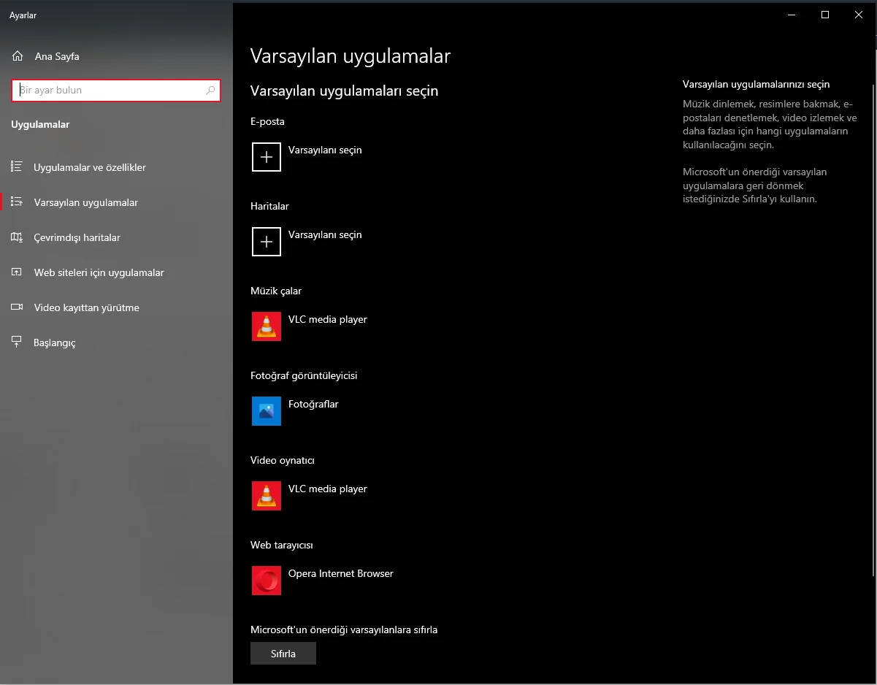Open Video kayıttan yürütme settings
Screen dimensions: 877x685
[117, 307]
